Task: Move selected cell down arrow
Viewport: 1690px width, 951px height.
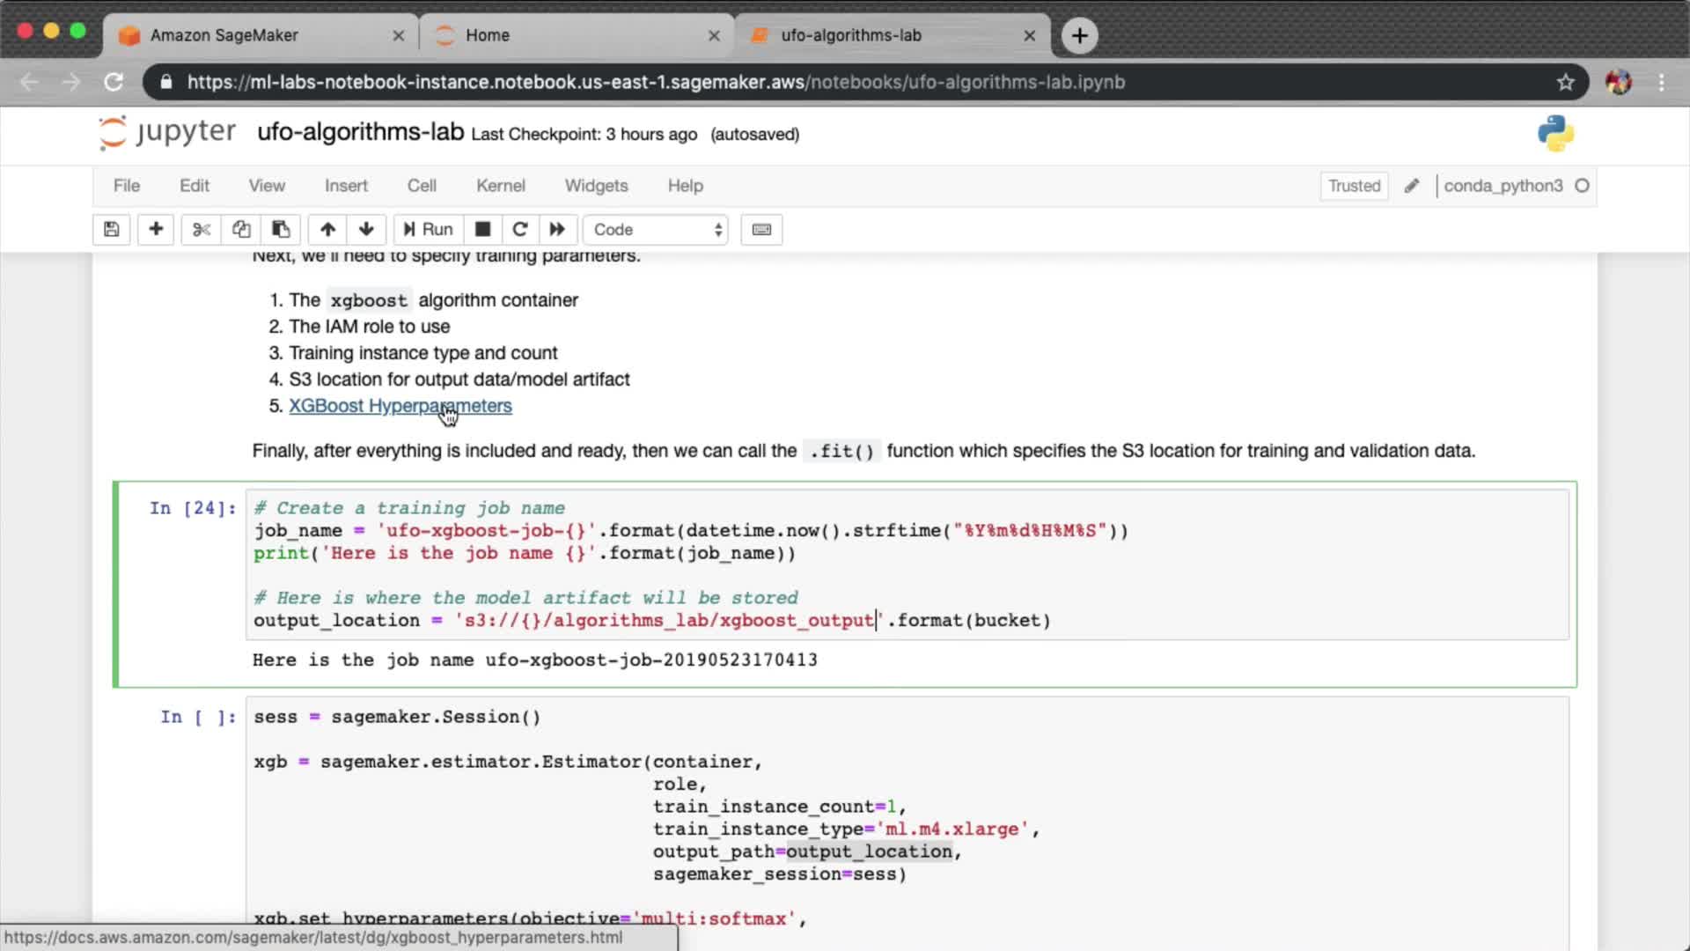Action: [366, 230]
